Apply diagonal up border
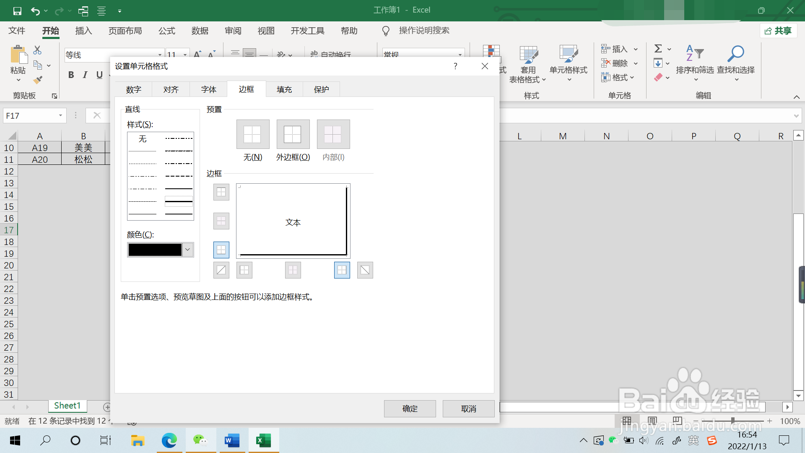805x453 pixels. pyautogui.click(x=221, y=270)
